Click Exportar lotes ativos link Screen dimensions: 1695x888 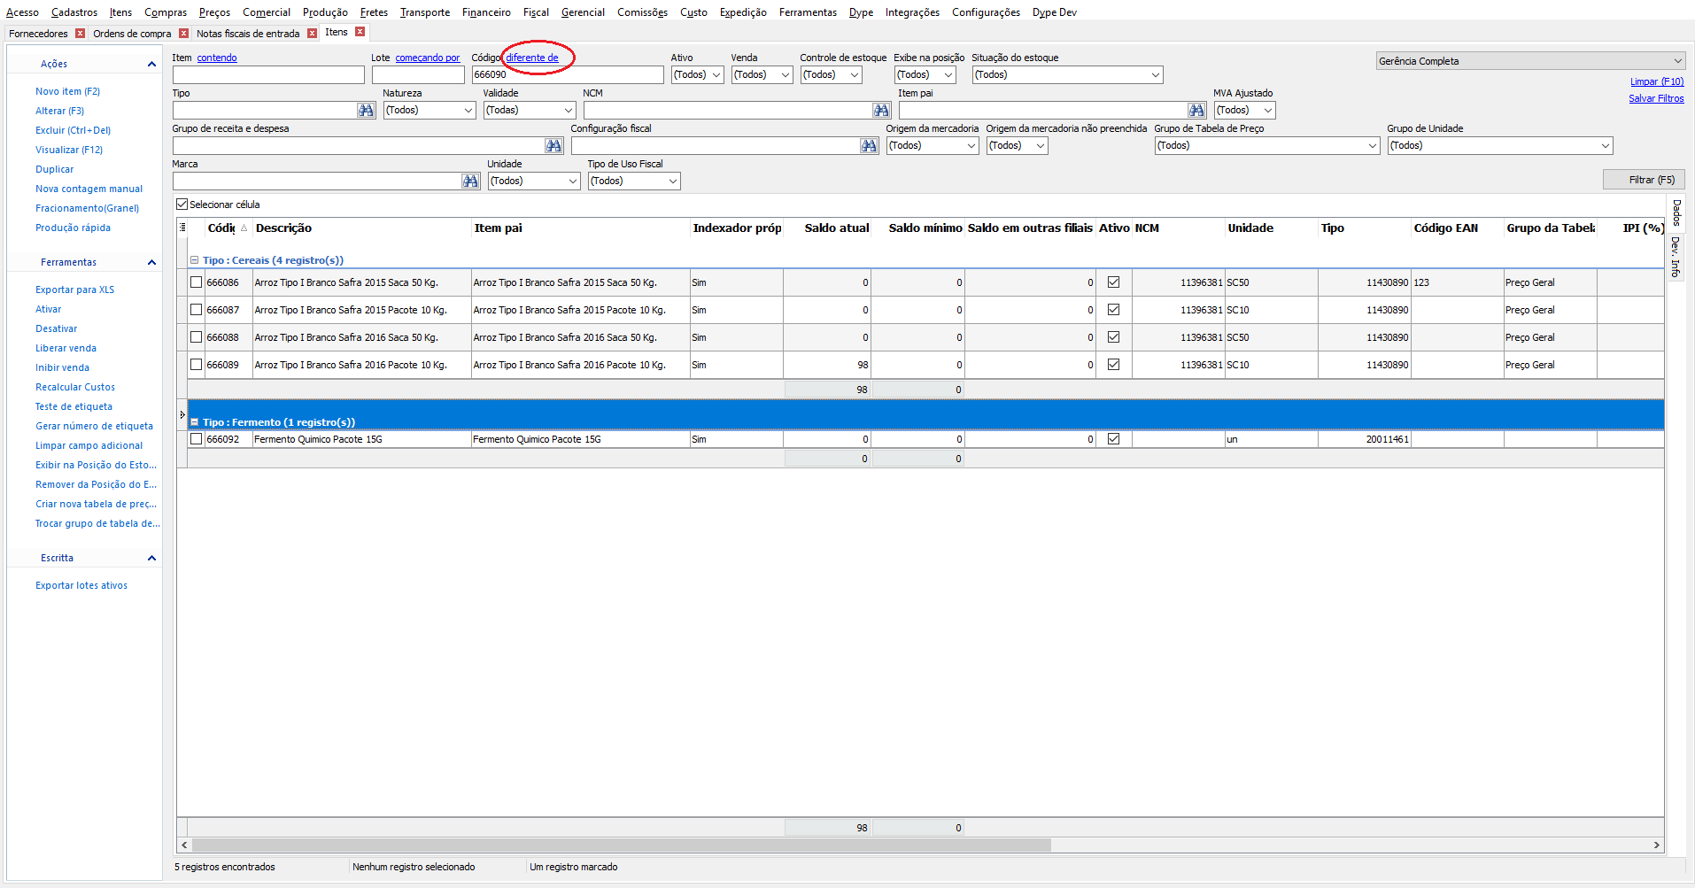[81, 585]
